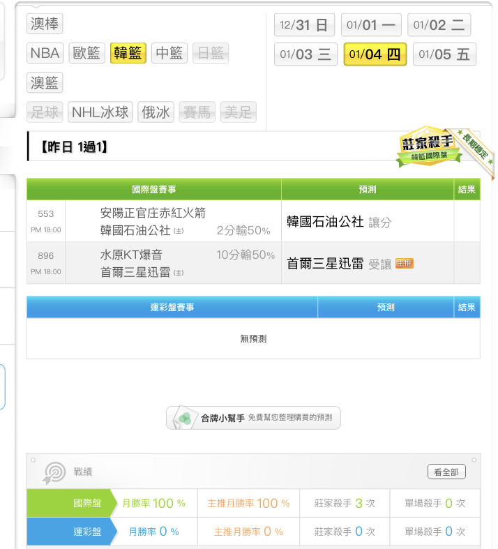Pick date 01/01 一

tap(371, 25)
